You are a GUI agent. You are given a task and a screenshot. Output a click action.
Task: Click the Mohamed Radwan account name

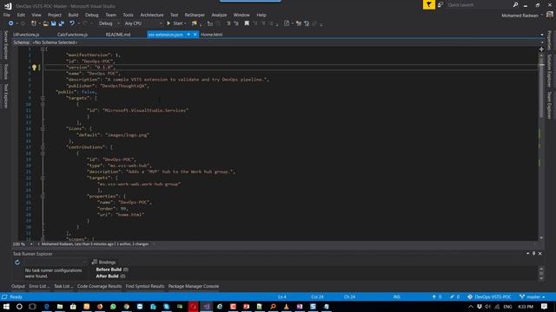520,16
